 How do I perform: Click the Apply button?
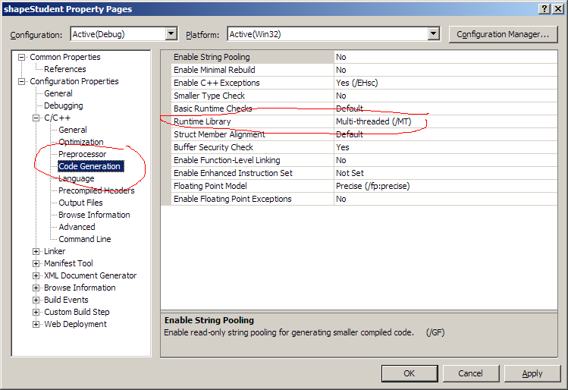(532, 373)
